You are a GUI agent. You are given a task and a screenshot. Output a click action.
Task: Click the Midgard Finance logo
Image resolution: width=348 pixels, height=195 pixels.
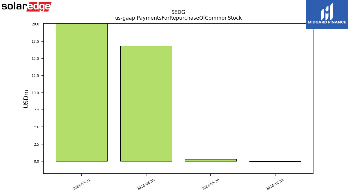point(327,14)
